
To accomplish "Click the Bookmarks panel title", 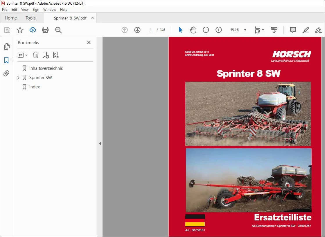I will click(28, 43).
